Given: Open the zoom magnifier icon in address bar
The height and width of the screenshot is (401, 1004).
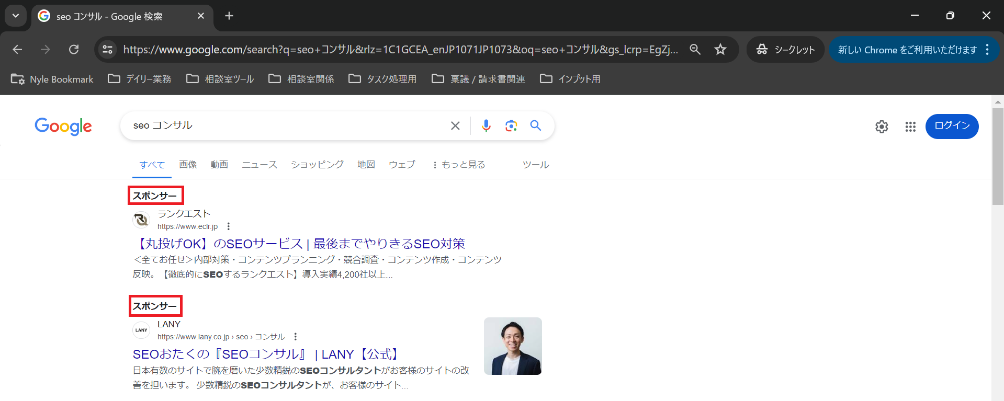Looking at the screenshot, I should click(695, 49).
